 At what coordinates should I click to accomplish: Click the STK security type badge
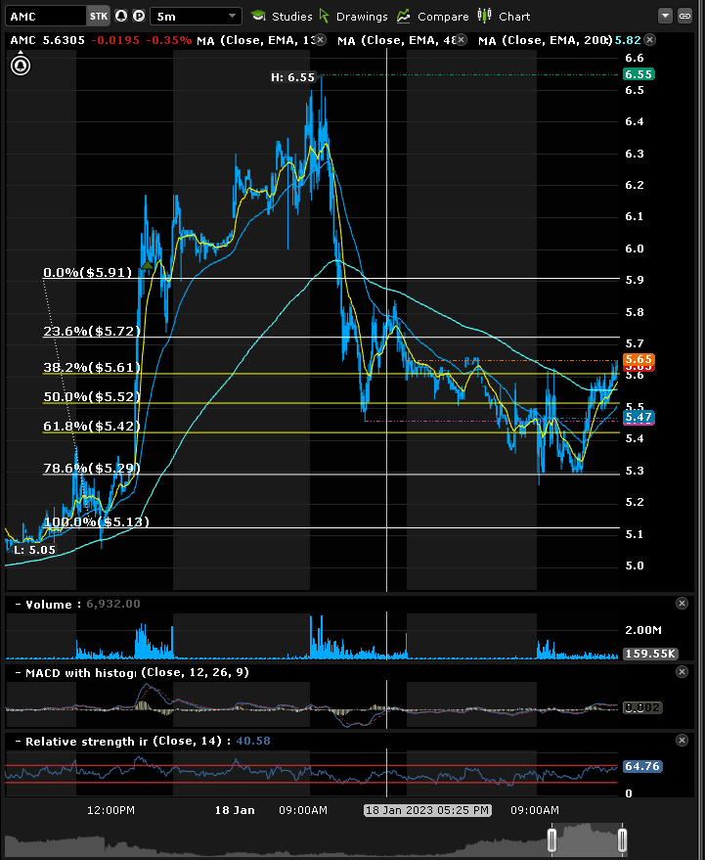99,17
